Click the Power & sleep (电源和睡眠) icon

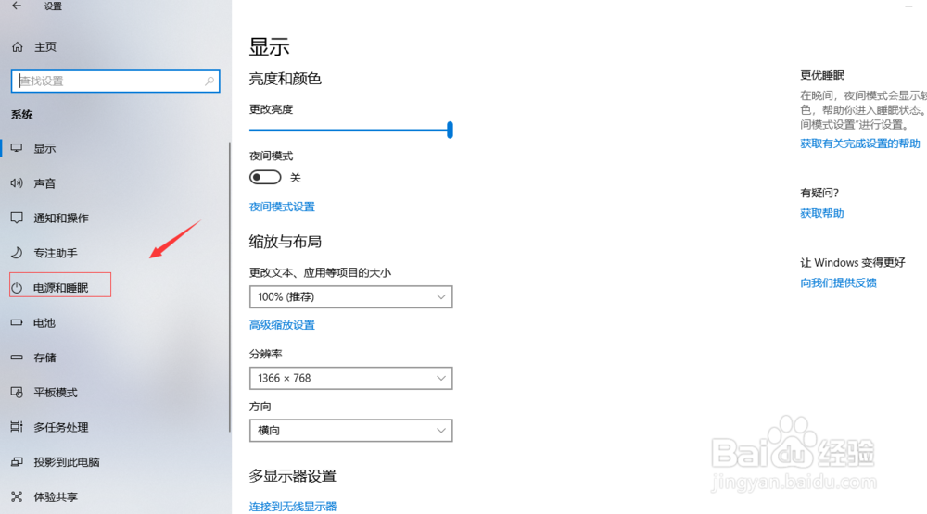tap(17, 288)
